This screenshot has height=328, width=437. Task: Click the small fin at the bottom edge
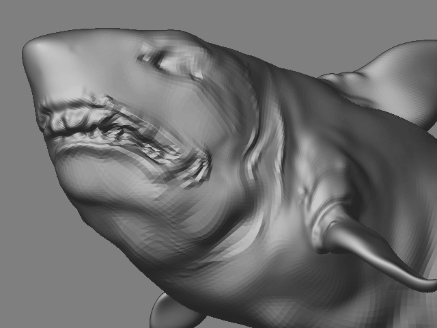pyautogui.click(x=175, y=312)
